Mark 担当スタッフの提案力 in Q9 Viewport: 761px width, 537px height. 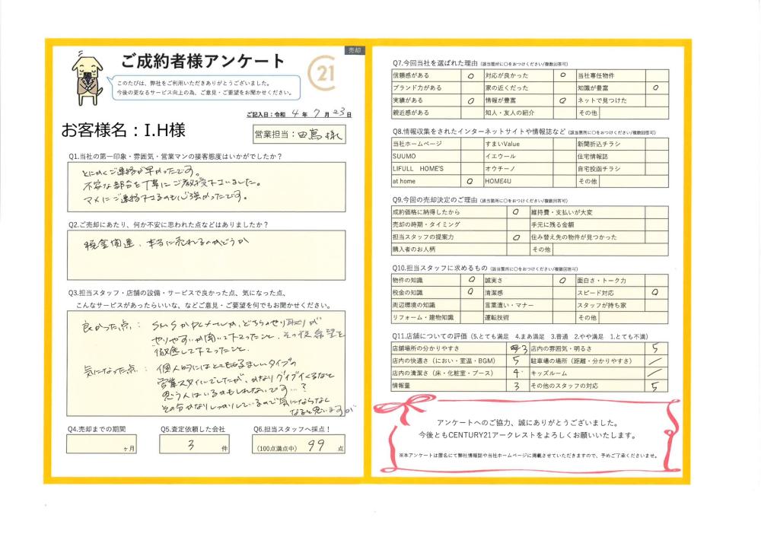517,237
